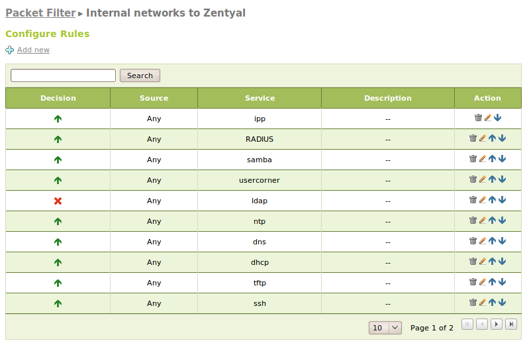This screenshot has height=347, width=529.
Task: Delete the tftp rule
Action: tap(473, 282)
